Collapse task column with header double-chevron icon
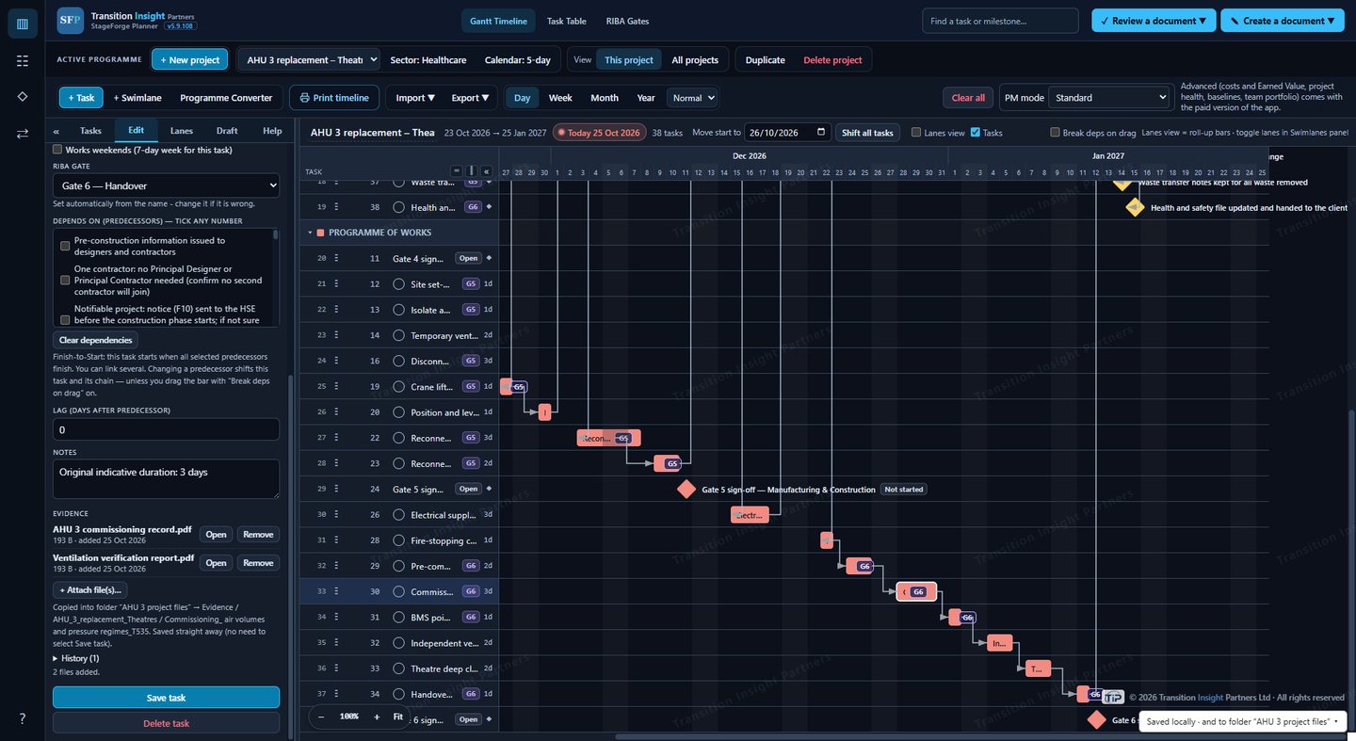The height and width of the screenshot is (741, 1356). pos(486,170)
